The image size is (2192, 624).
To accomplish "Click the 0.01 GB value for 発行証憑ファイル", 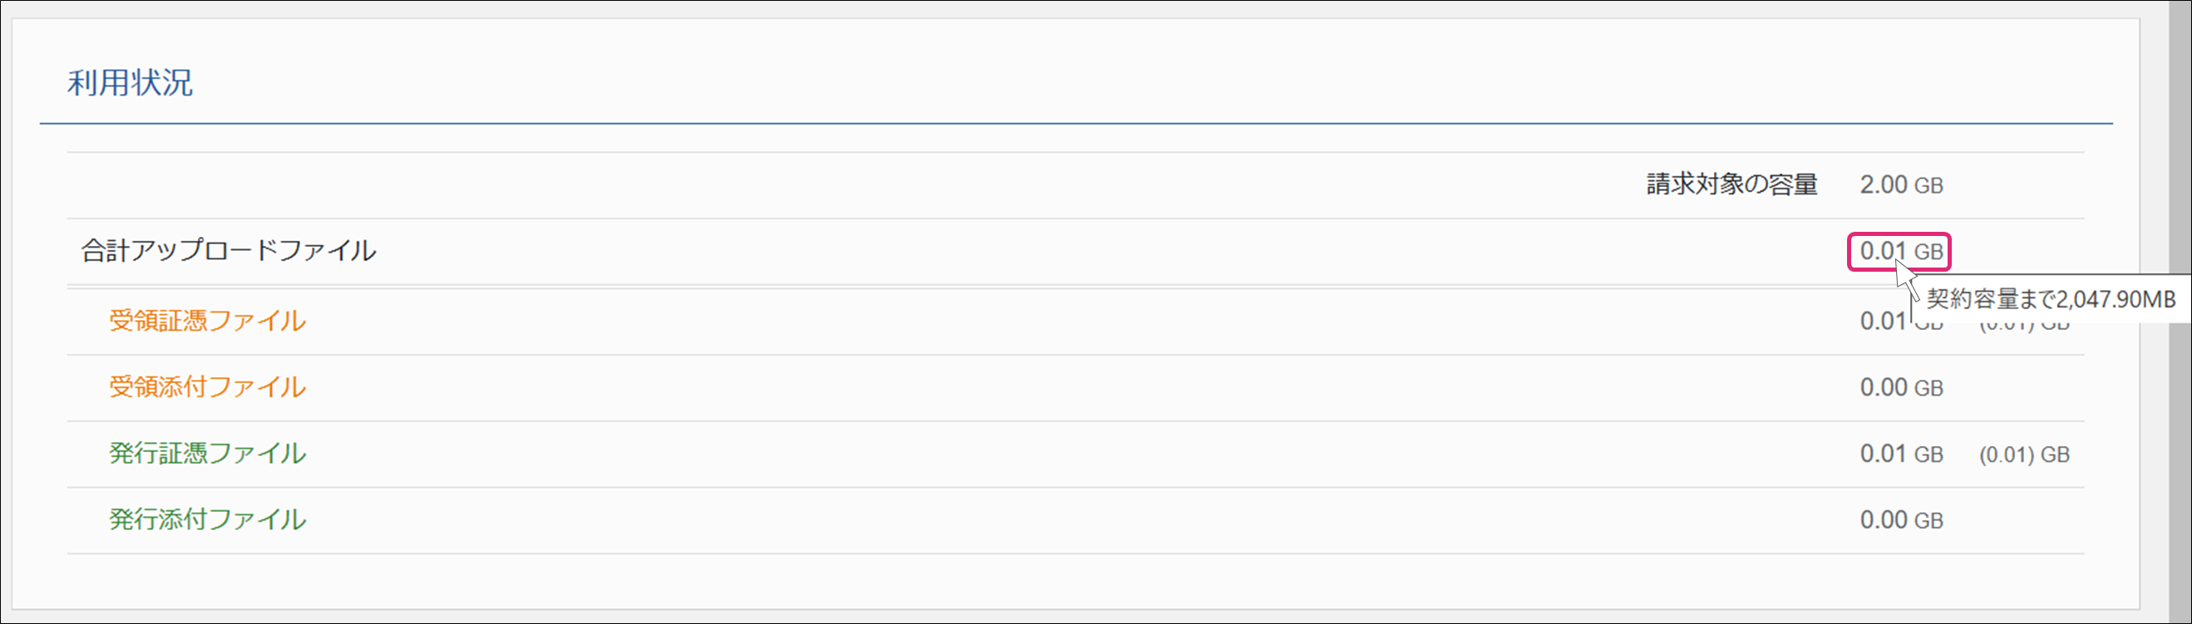I will point(1901,454).
